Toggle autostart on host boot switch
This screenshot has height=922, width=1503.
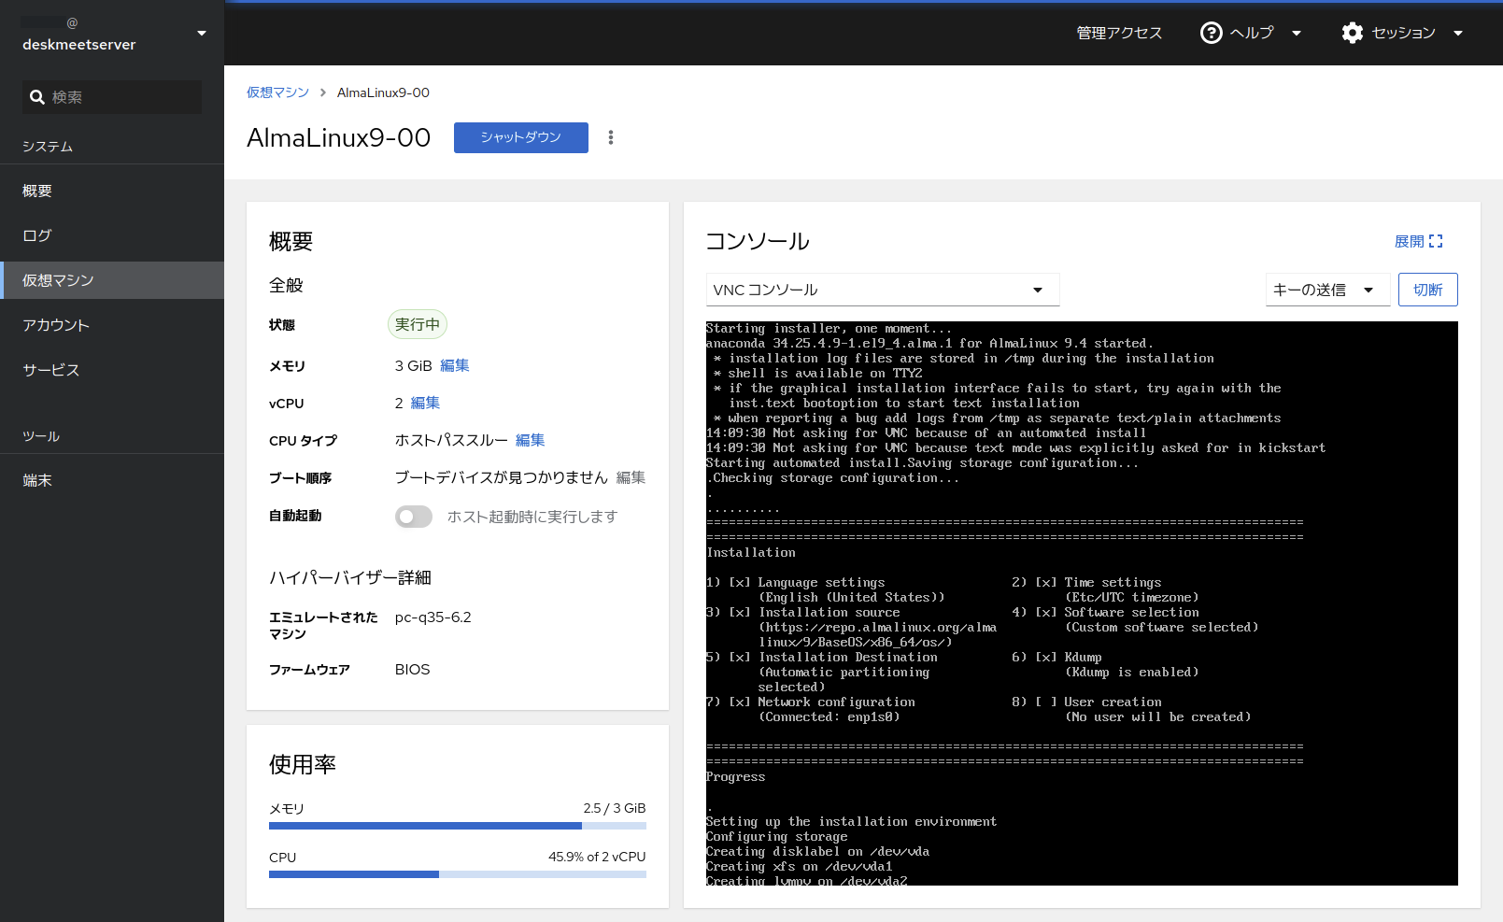(x=414, y=517)
